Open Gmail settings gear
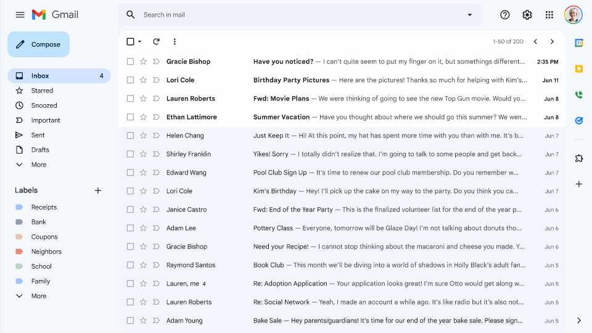Viewport: 592px width, 333px height. tap(527, 15)
